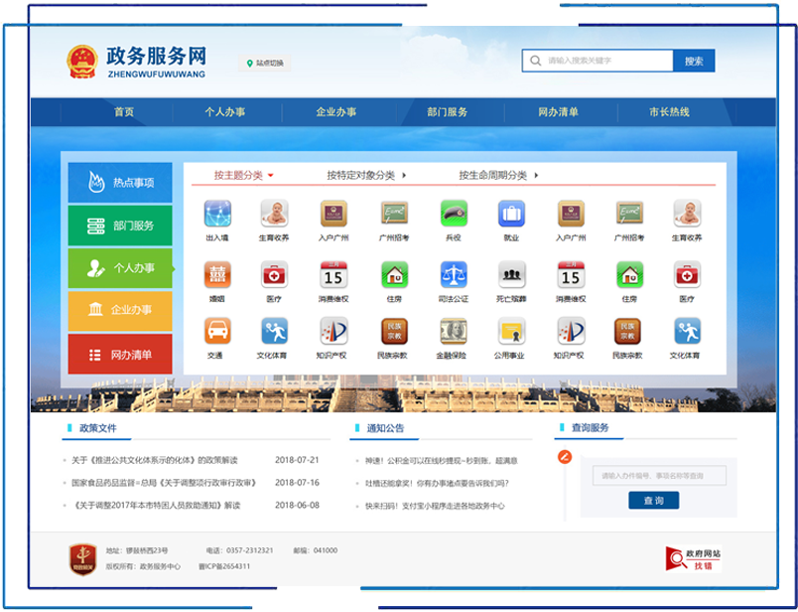Switch to the 热点事项 sidebar tab
798x612 pixels.
pyautogui.click(x=120, y=183)
